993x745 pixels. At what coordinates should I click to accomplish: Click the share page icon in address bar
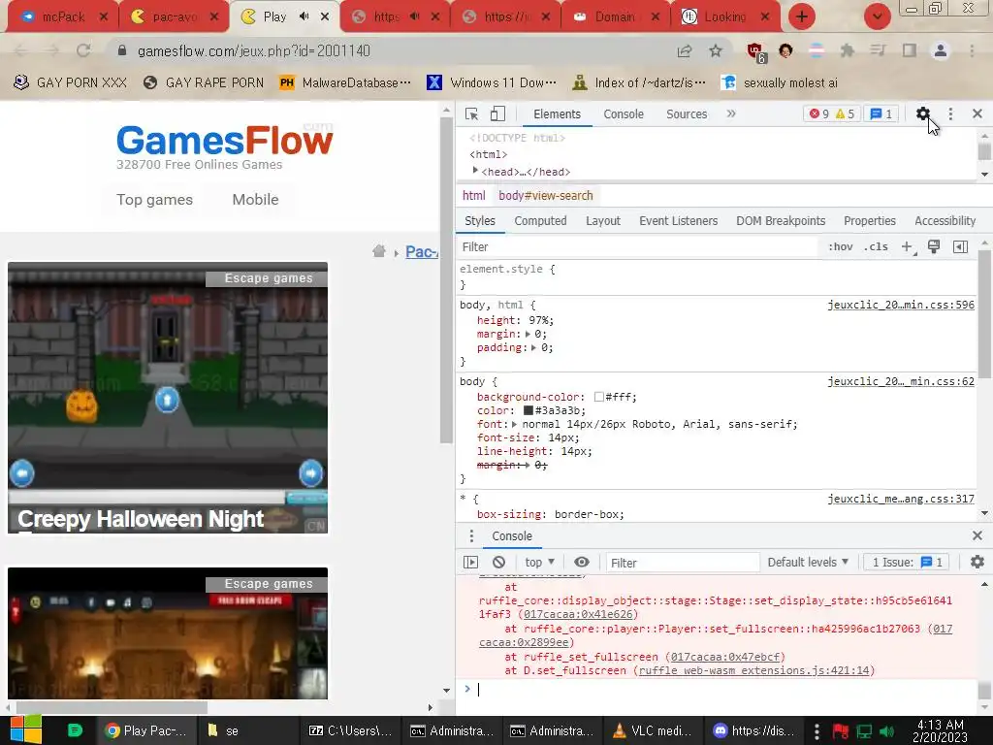[x=685, y=50]
